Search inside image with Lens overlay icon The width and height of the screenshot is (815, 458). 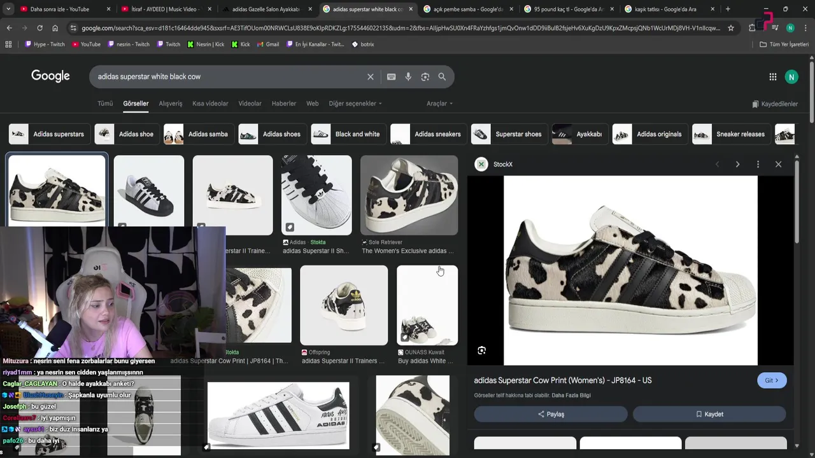point(482,350)
